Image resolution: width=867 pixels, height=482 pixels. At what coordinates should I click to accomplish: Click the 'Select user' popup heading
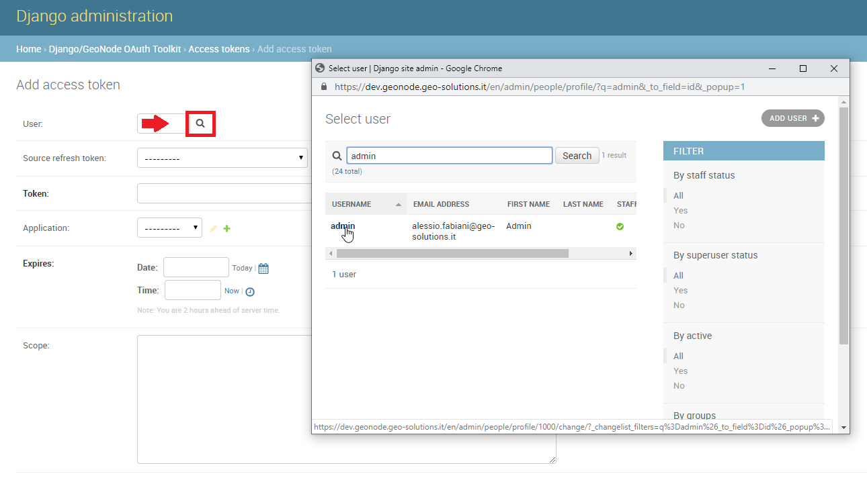click(x=358, y=119)
